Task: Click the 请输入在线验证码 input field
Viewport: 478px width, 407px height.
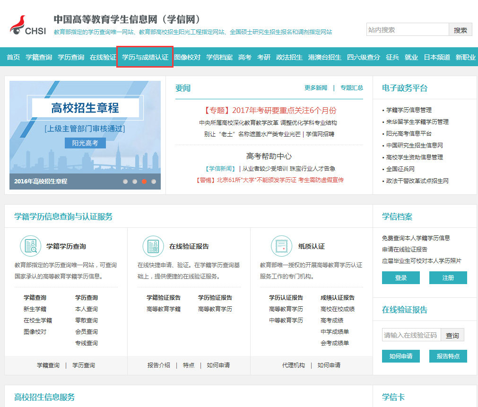Action: pyautogui.click(x=411, y=335)
